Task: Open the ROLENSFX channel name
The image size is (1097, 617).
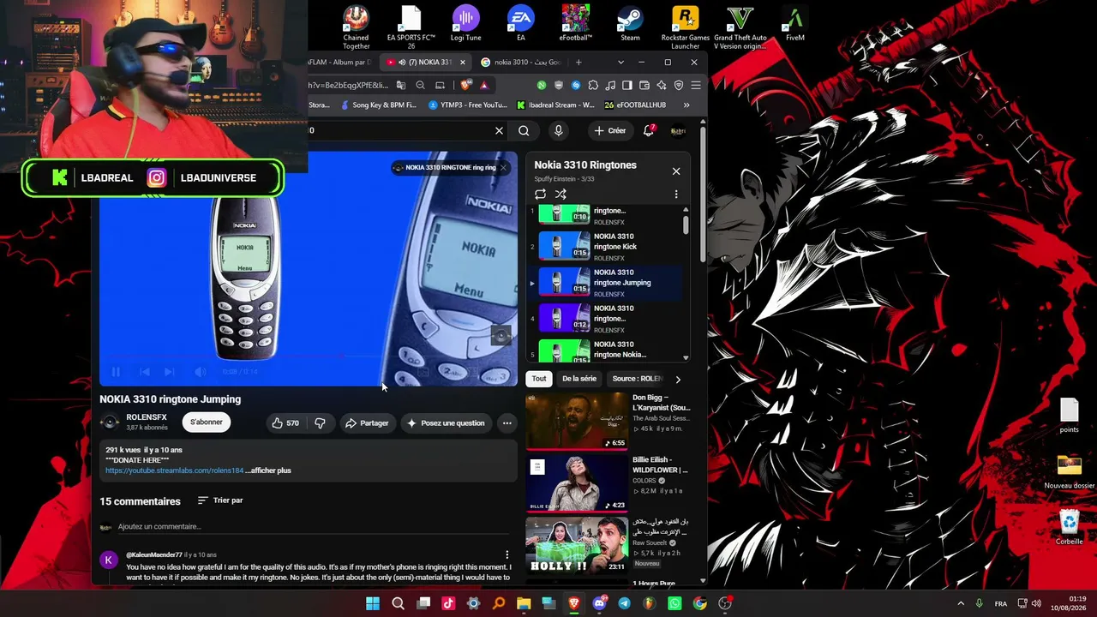Action: [x=147, y=417]
